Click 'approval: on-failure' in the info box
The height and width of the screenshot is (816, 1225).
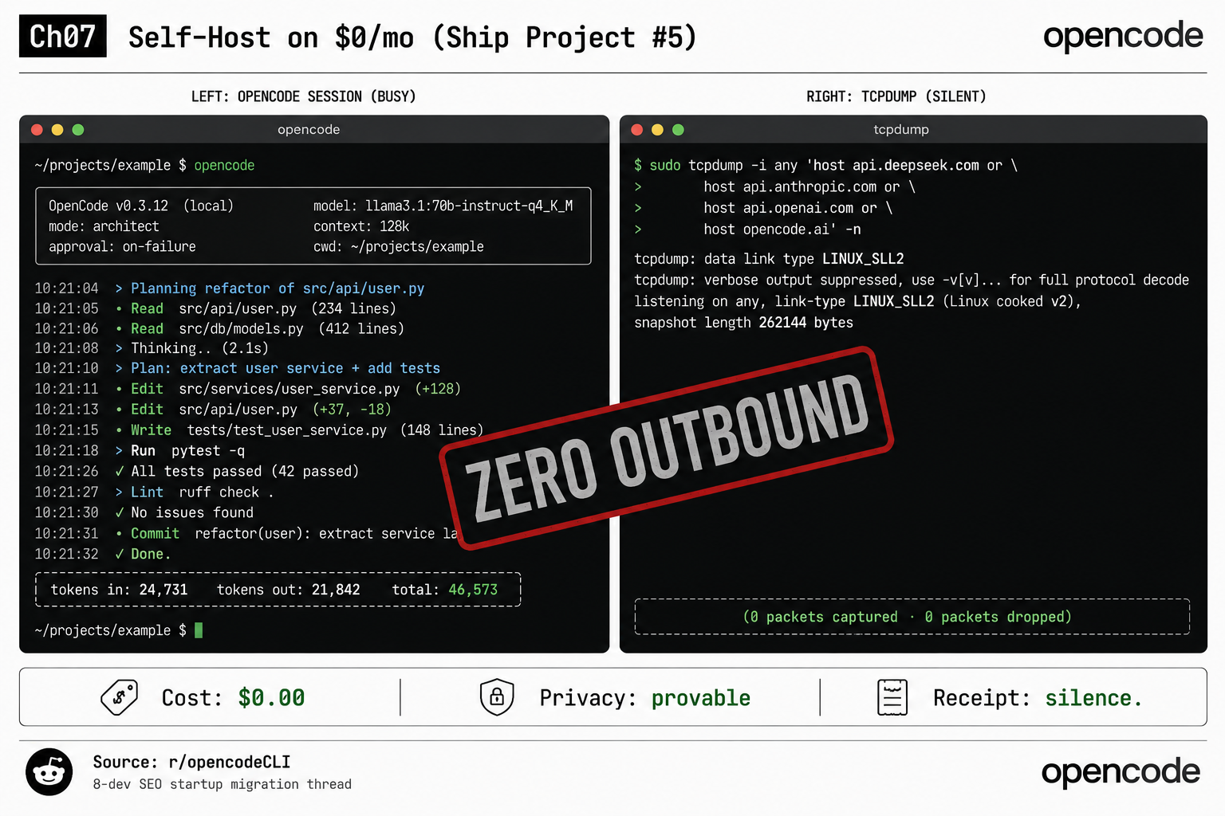click(x=122, y=246)
